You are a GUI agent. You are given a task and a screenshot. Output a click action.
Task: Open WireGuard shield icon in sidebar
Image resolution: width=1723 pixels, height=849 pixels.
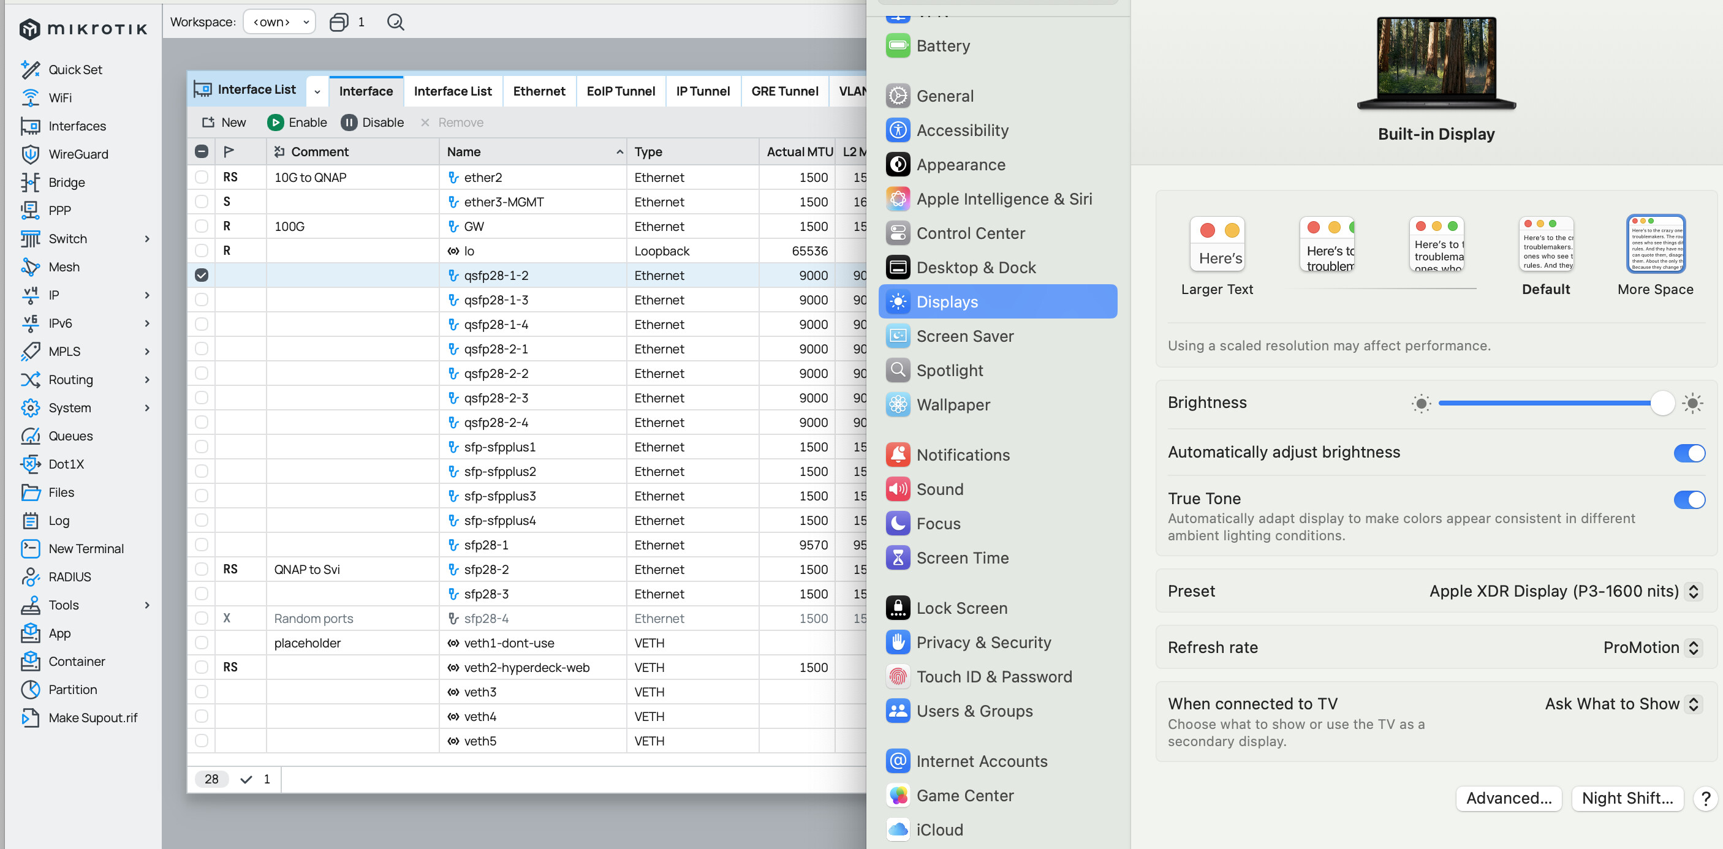click(30, 154)
